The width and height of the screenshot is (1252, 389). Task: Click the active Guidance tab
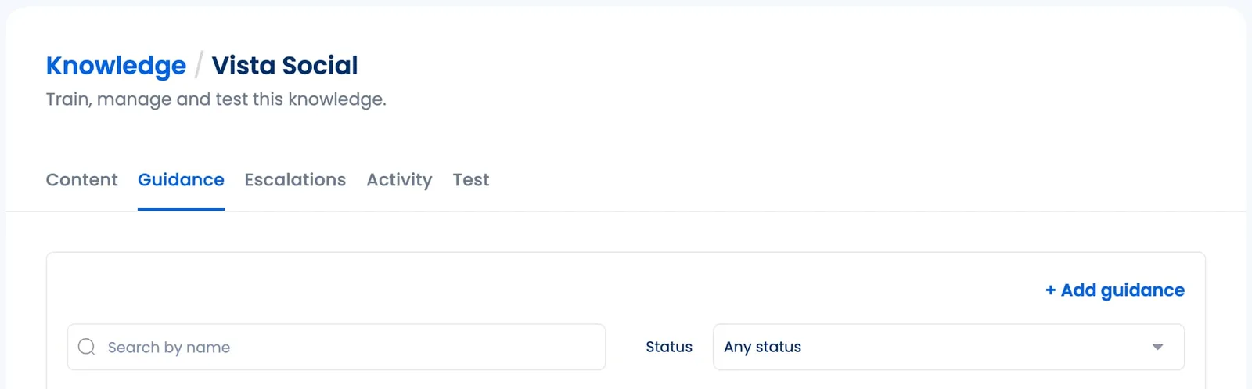[x=181, y=180]
